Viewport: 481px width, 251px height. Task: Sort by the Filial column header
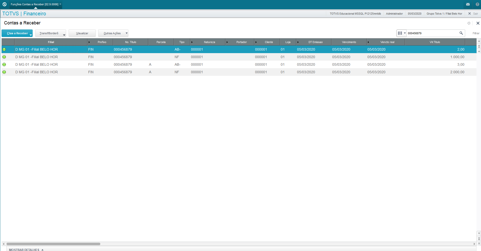(x=51, y=42)
